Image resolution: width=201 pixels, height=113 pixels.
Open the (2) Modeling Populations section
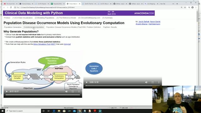(x=45, y=18)
